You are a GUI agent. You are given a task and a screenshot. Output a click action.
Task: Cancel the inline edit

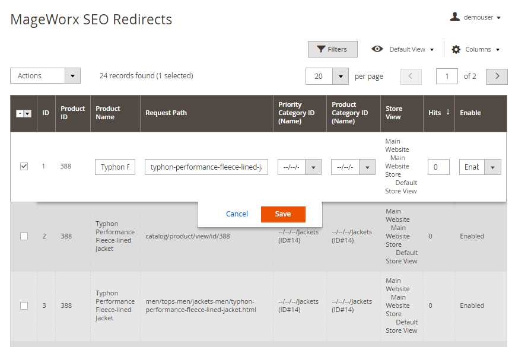237,214
